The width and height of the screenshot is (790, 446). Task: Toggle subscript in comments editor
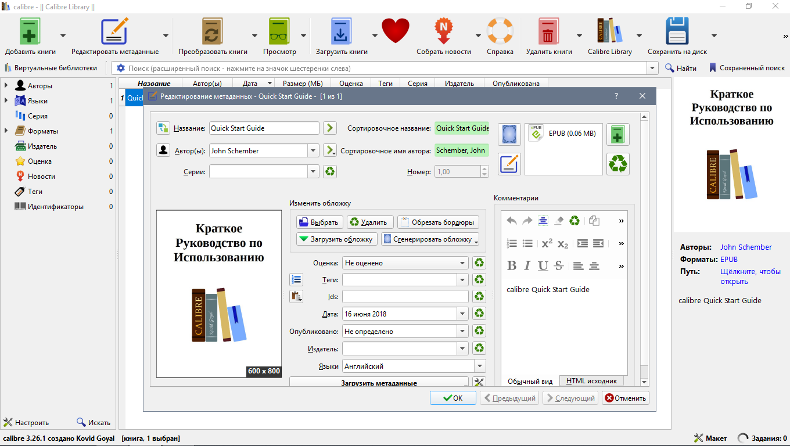(x=562, y=243)
